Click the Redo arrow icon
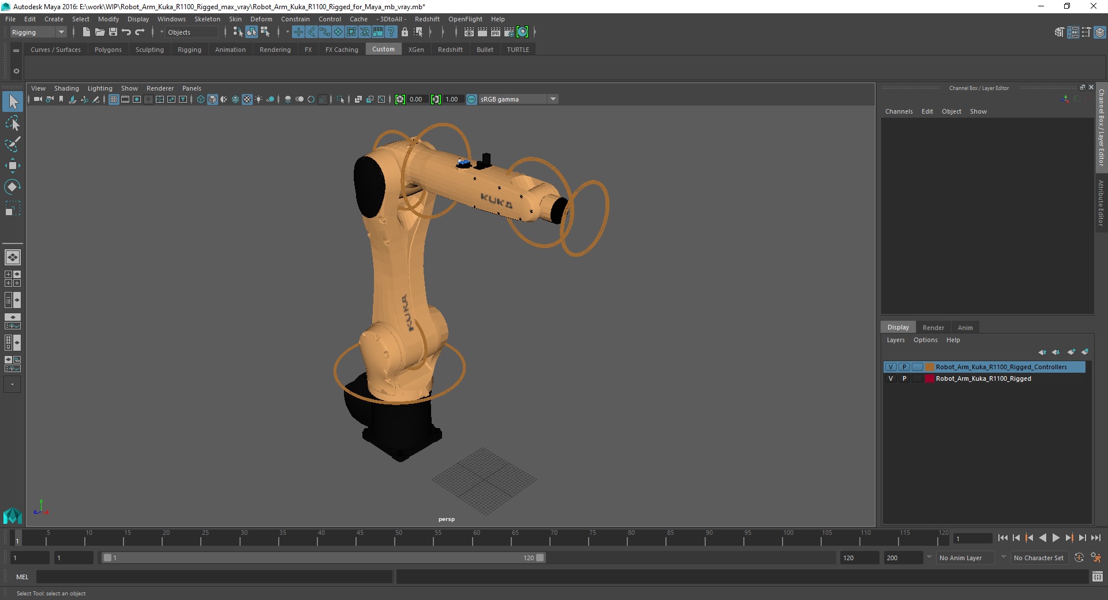 coord(140,32)
